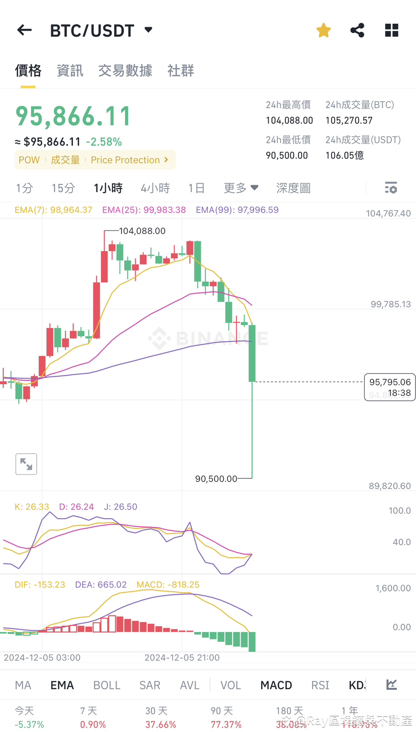Toggle the VOL indicator display
This screenshot has width=416, height=732.
(230, 685)
